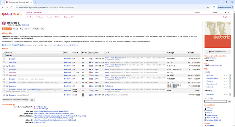Viewport: 235px width, 127px height.
Task: Reload the page in browser toolbar
Action: pyautogui.click(x=11, y=7)
